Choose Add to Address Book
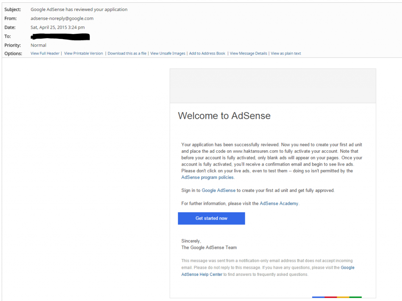The image size is (402, 301). tap(207, 53)
